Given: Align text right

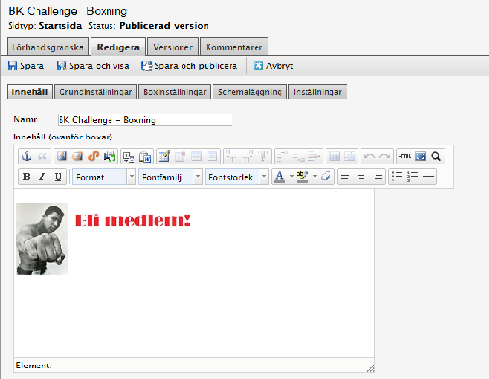Looking at the screenshot, I should (379, 177).
